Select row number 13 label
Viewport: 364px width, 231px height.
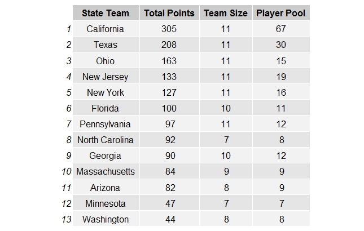67,219
